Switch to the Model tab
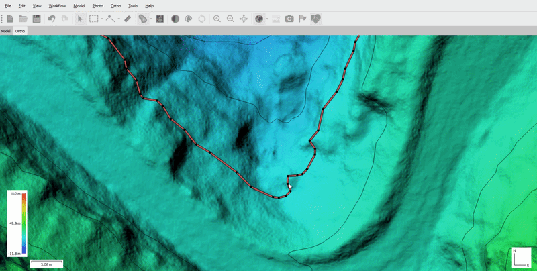Viewport: 537px width, 271px height. (5, 31)
